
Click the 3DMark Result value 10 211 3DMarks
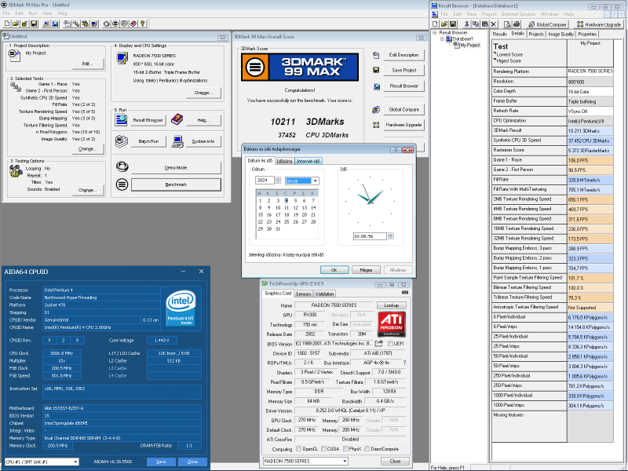[590, 130]
